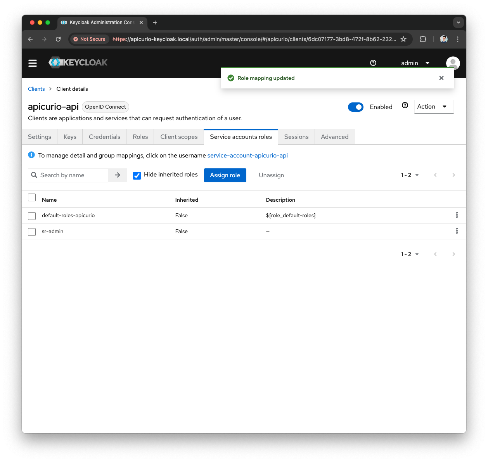Viewport: 488px width, 462px height.
Task: Click the Name column header
Action: pos(49,200)
